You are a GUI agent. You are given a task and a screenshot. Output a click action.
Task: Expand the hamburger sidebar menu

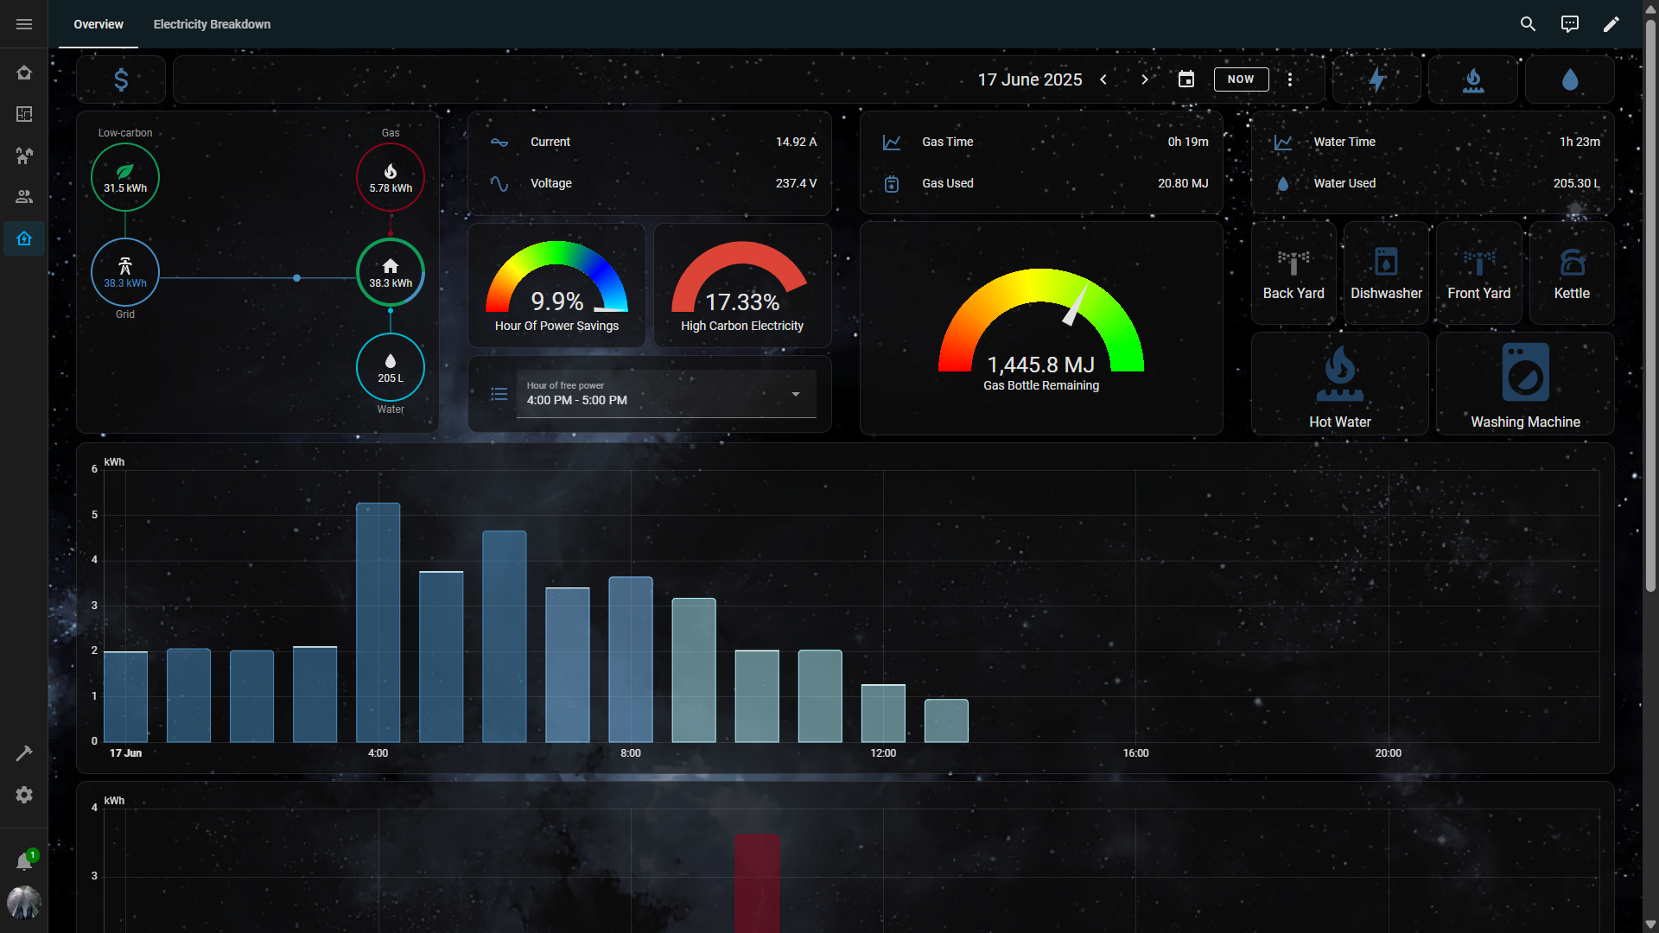[24, 24]
